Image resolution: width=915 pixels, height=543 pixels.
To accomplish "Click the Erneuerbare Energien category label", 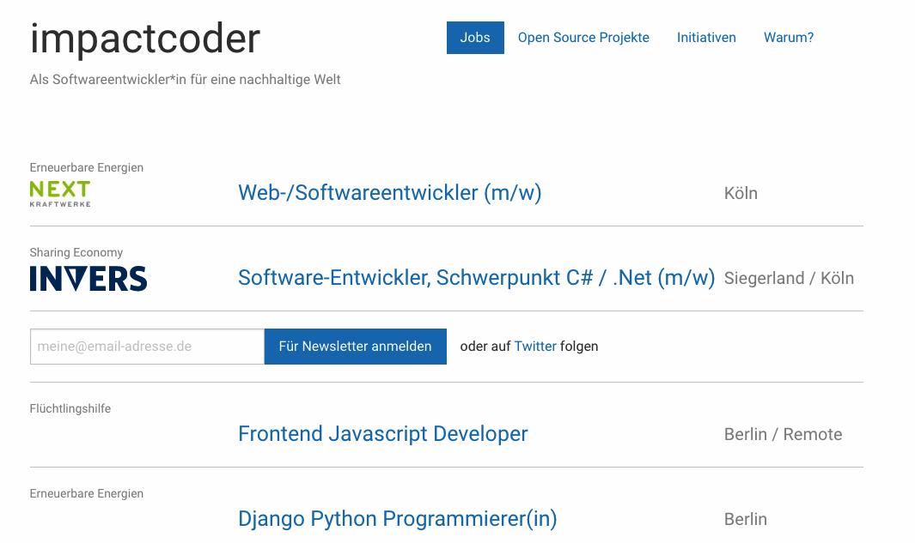I will click(x=86, y=167).
